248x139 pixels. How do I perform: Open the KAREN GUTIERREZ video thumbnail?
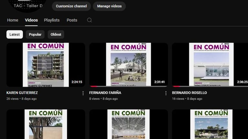46,65
